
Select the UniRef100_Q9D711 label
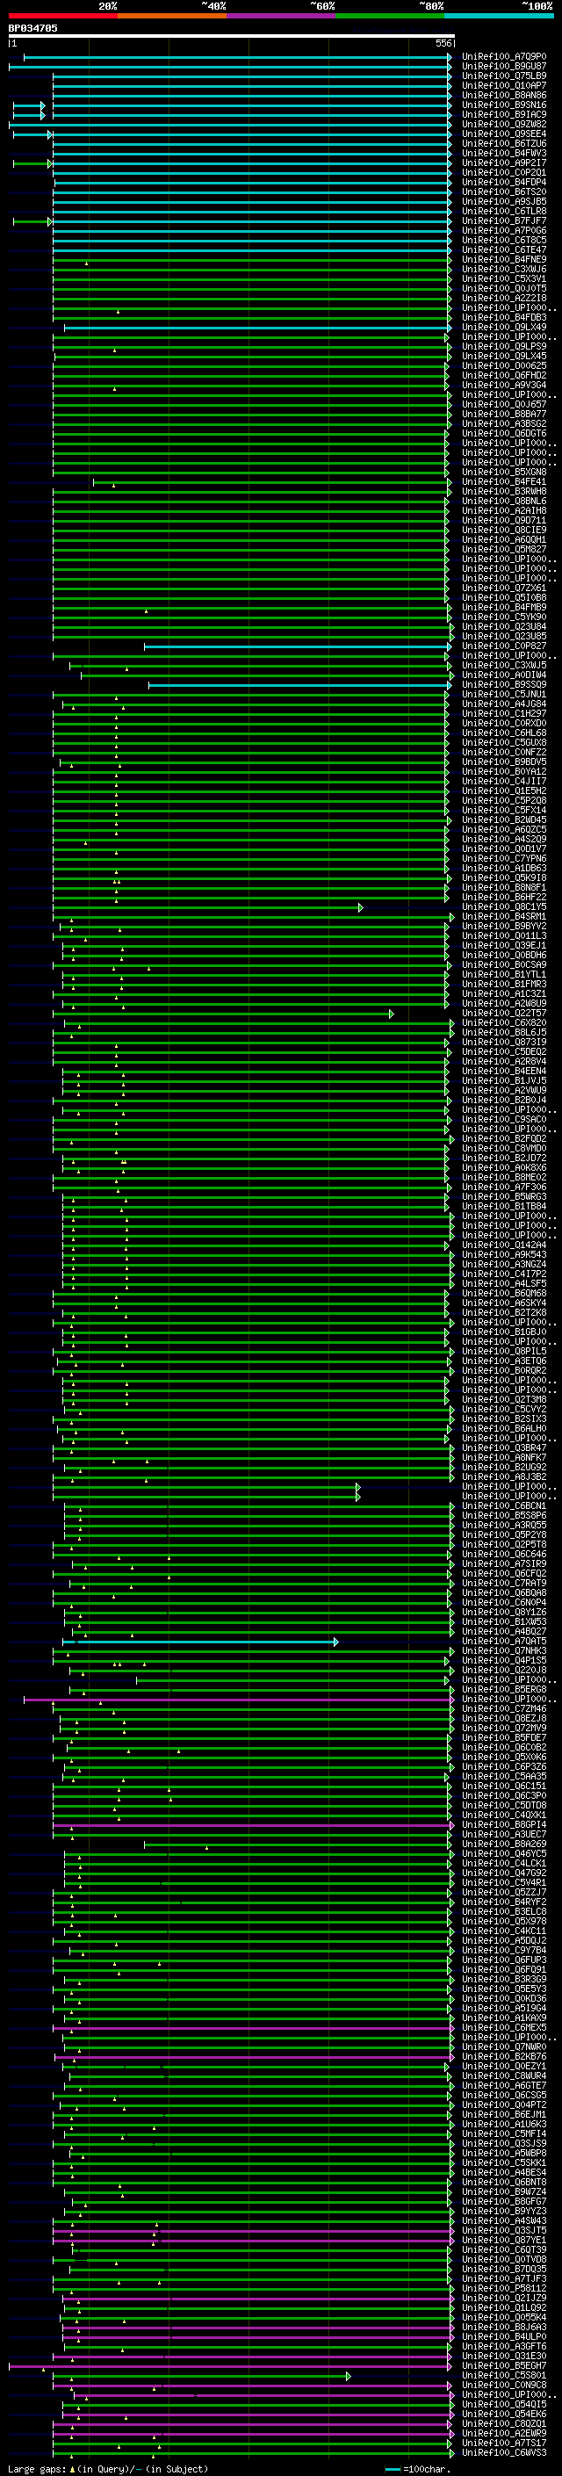[x=503, y=520]
